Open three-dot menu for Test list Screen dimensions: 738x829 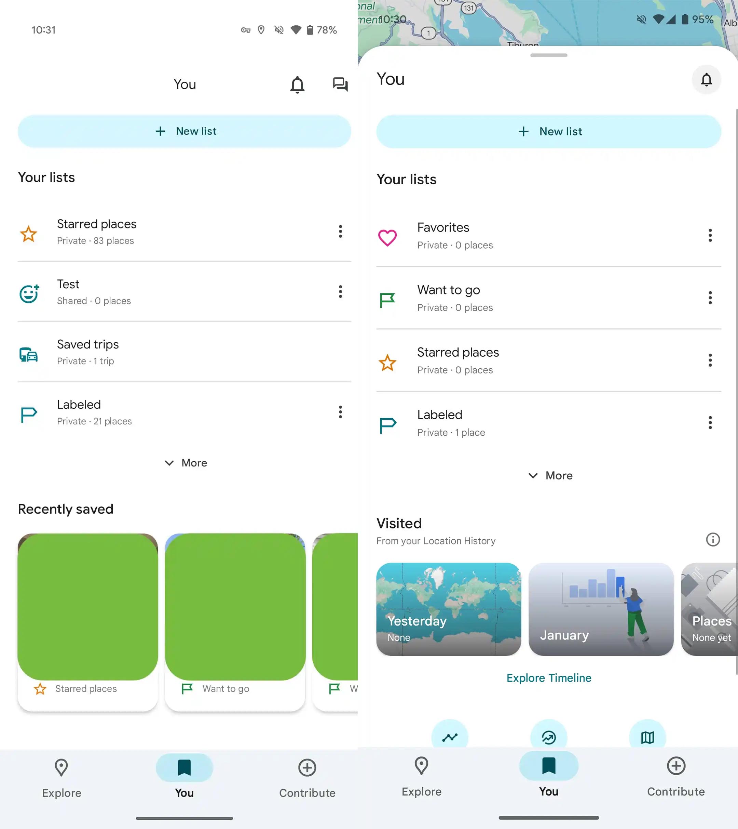(340, 291)
